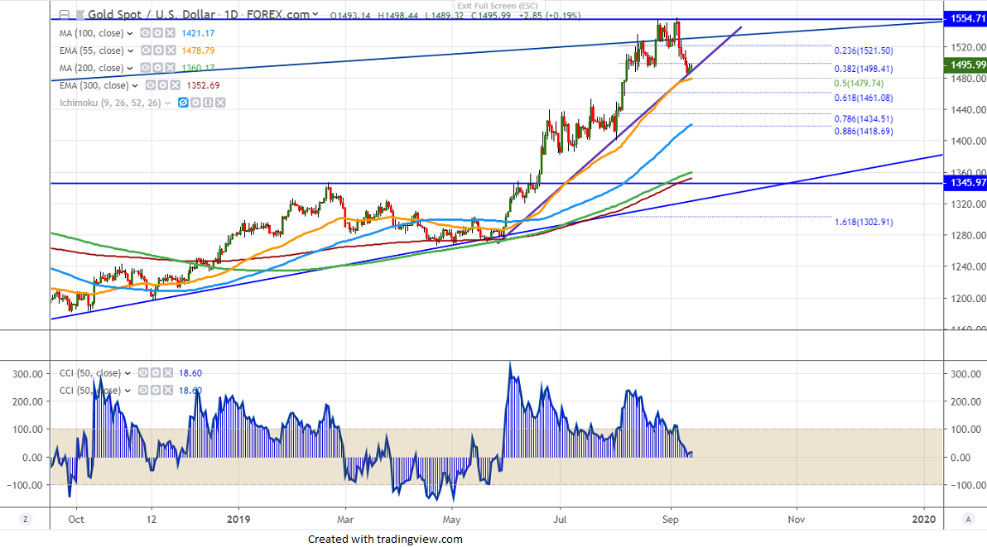The height and width of the screenshot is (547, 987).
Task: Toggle visibility of EMA (55, close)
Action: [146, 50]
